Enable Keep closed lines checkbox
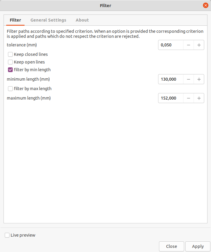211x252 pixels. click(x=10, y=54)
